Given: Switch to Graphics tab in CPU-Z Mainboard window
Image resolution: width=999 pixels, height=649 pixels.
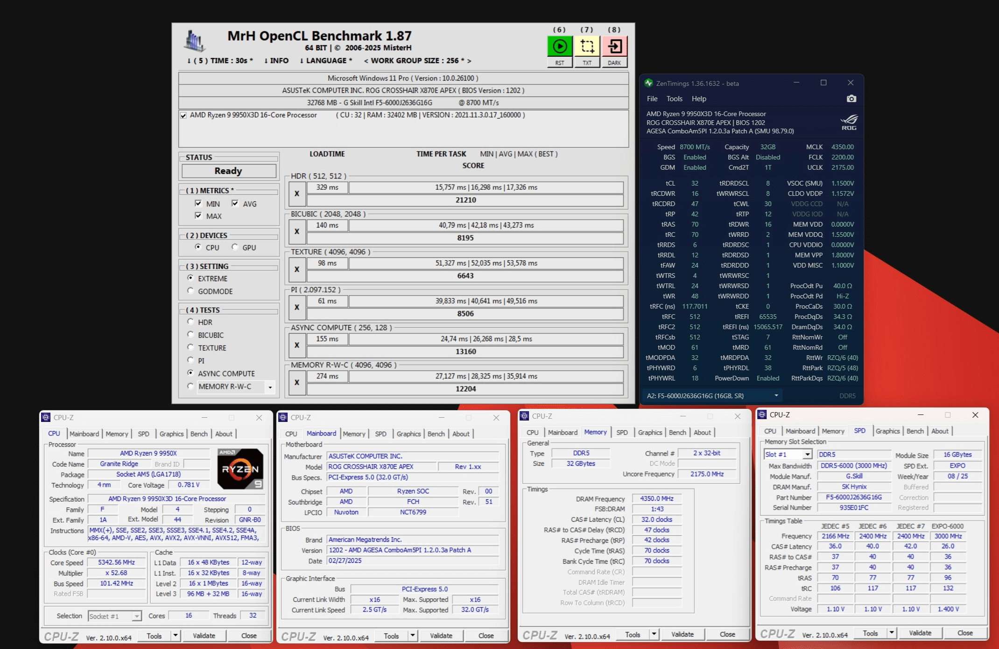Looking at the screenshot, I should click(x=408, y=434).
